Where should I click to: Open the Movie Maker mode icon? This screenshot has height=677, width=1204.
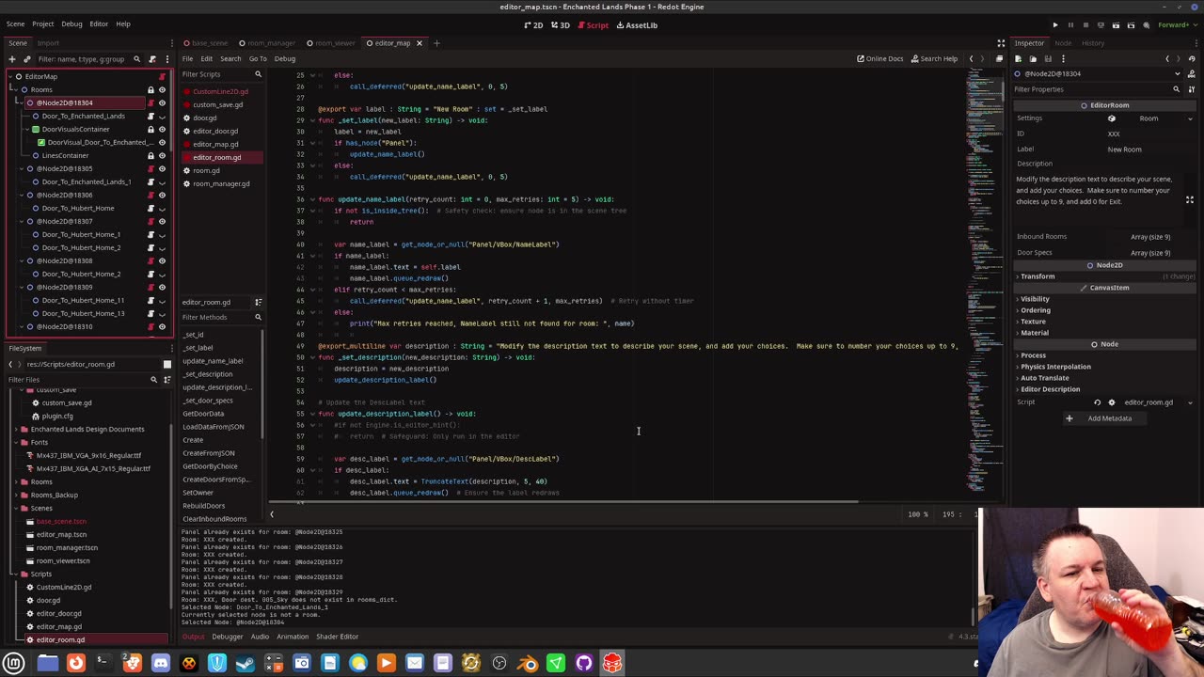coord(1146,25)
